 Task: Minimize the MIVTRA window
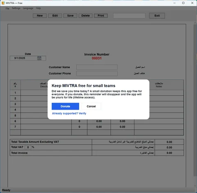[174, 3]
